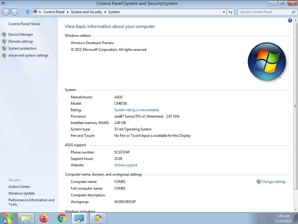The image size is (298, 224).
Task: Launch Firefox from taskbar
Action: [44, 218]
